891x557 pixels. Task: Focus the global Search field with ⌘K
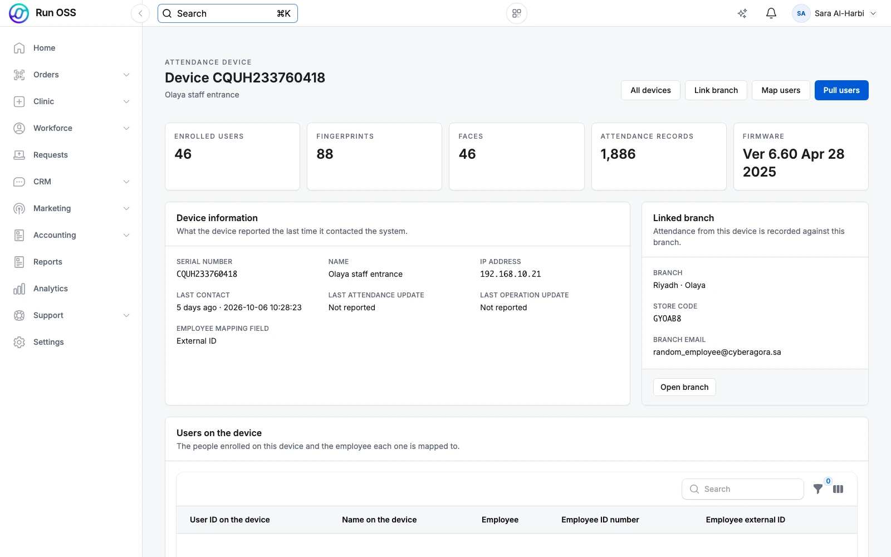point(228,13)
